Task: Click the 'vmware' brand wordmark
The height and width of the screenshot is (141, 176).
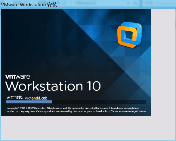Action: point(18,77)
